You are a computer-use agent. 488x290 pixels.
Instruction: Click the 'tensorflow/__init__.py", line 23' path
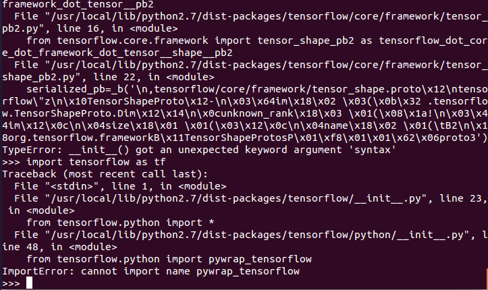click(x=385, y=198)
